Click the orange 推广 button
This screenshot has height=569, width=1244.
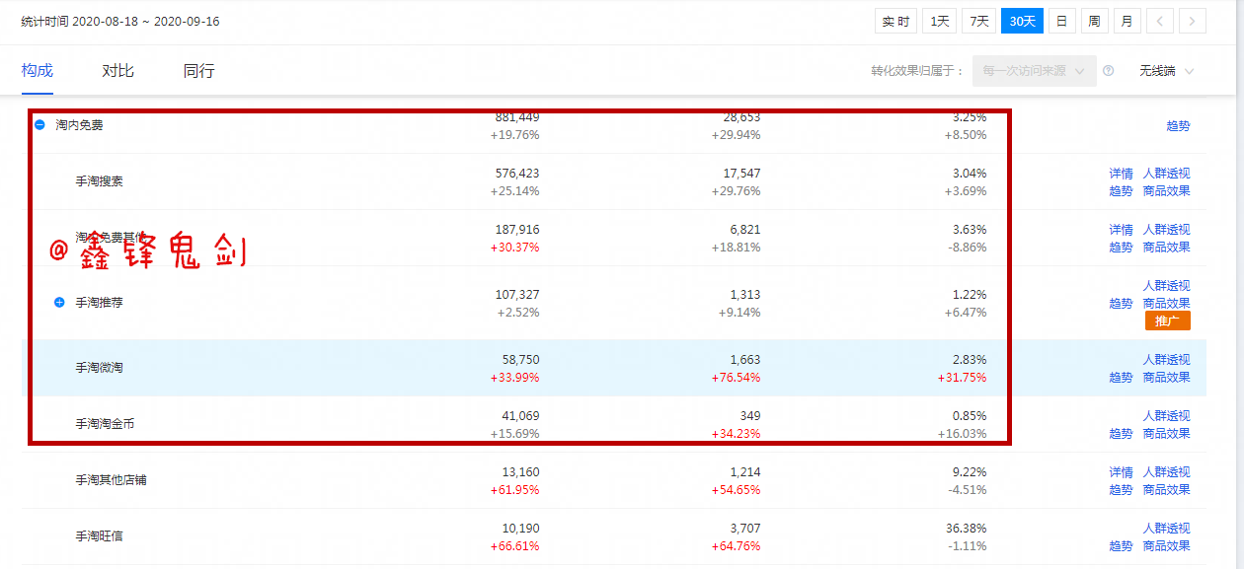(1167, 321)
